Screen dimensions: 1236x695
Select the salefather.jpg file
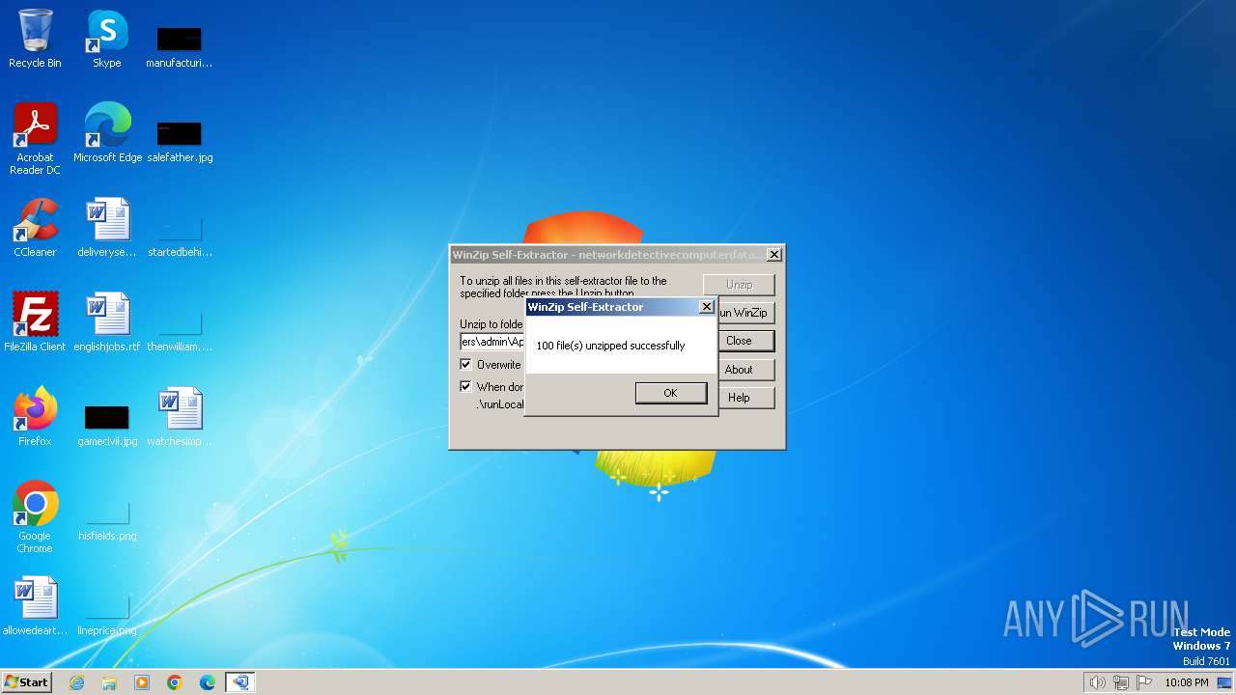tap(180, 140)
